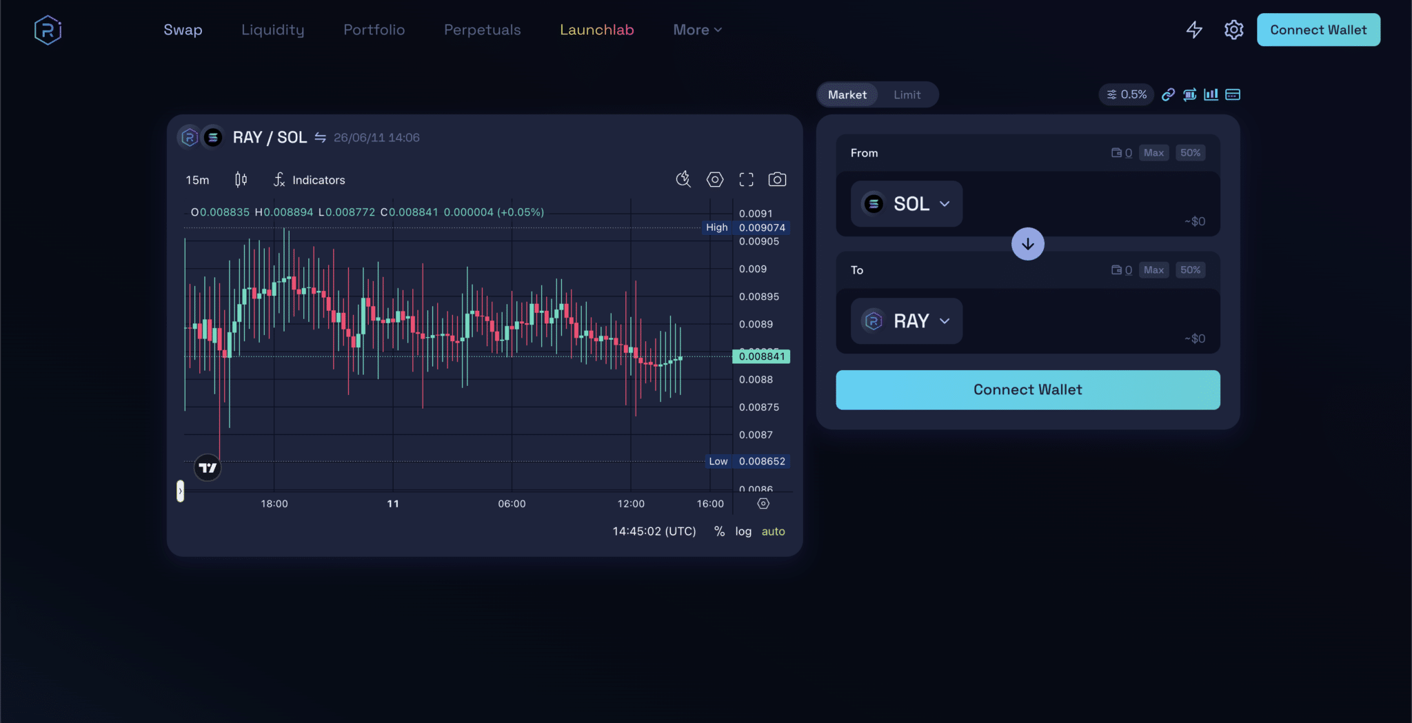Select Market order mode
This screenshot has height=723, width=1412.
pyautogui.click(x=847, y=94)
